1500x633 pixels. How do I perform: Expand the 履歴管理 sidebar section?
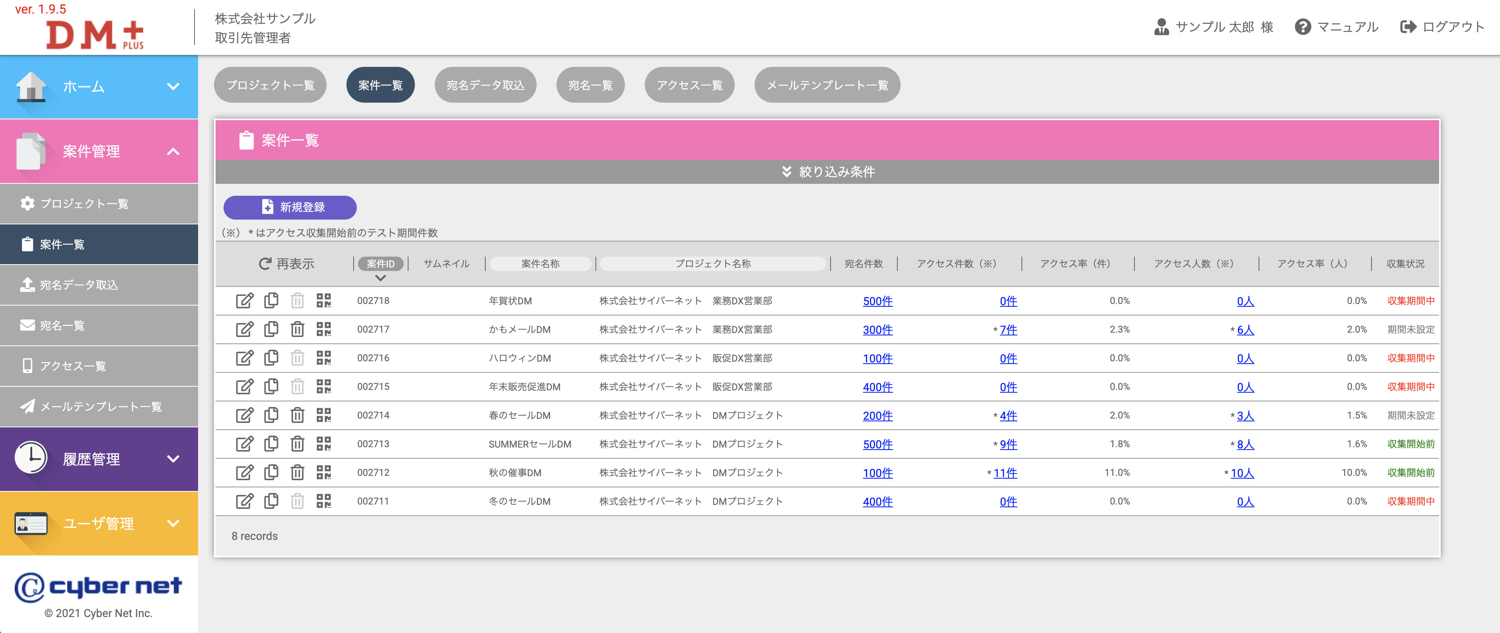tap(99, 459)
